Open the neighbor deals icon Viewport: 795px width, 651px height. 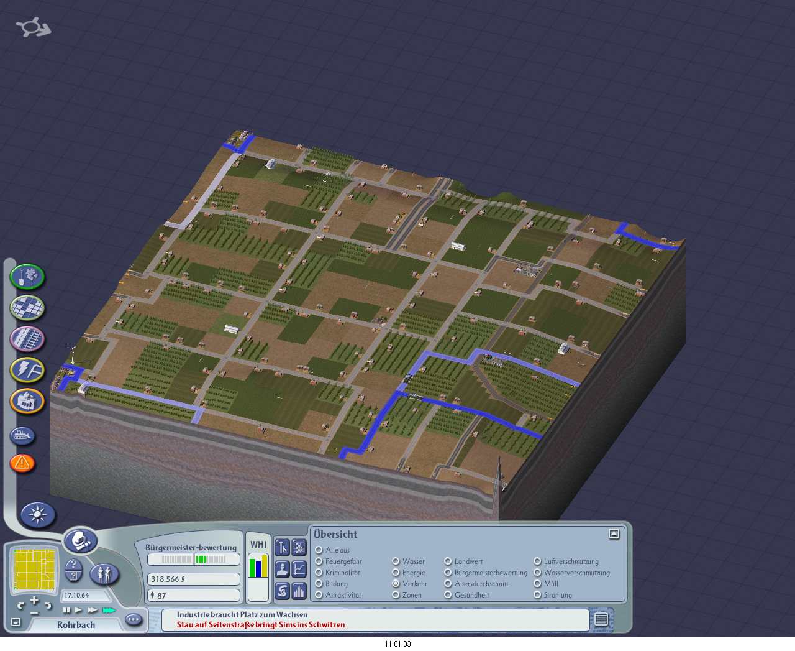[x=282, y=591]
